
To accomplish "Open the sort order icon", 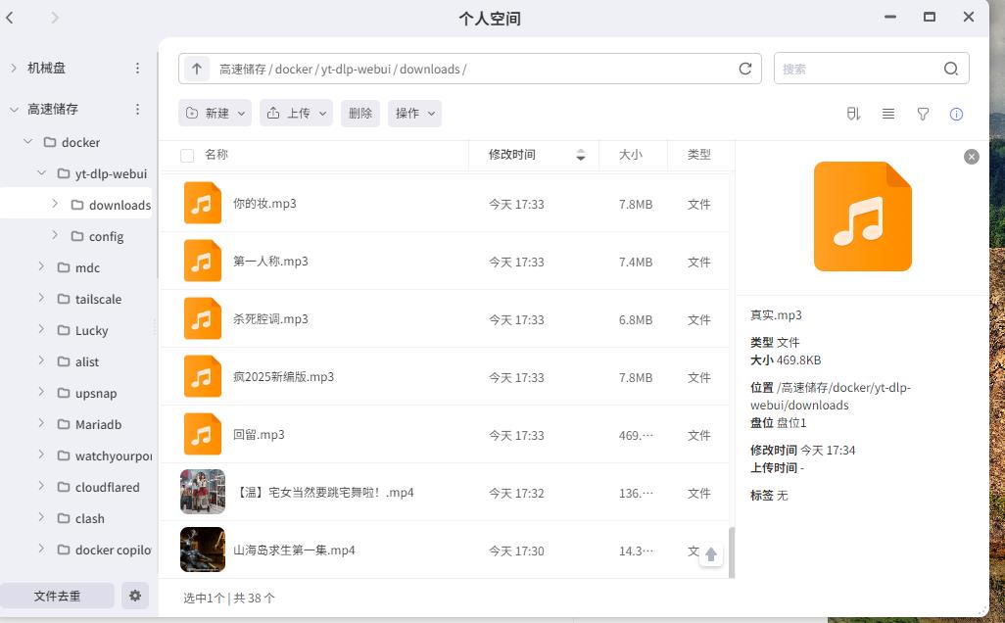I will 853,114.
